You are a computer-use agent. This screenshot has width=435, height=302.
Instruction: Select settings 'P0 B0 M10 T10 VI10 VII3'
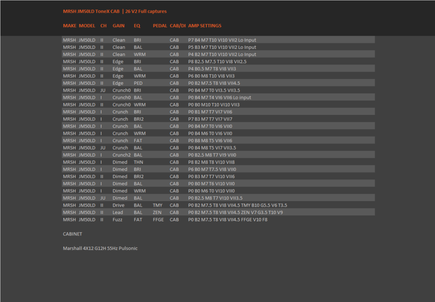point(214,105)
